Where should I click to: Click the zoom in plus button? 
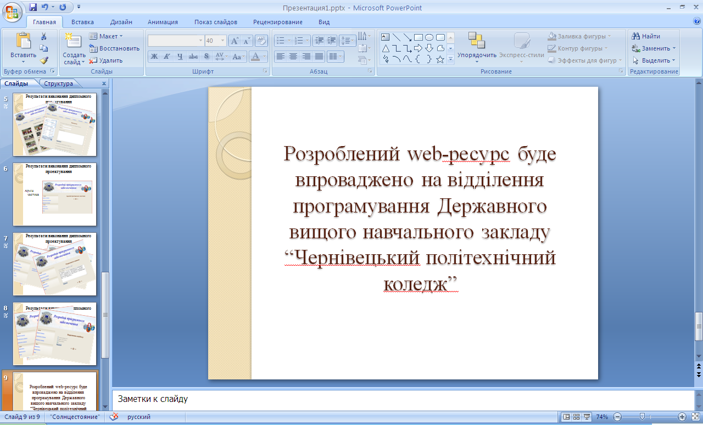click(x=682, y=417)
